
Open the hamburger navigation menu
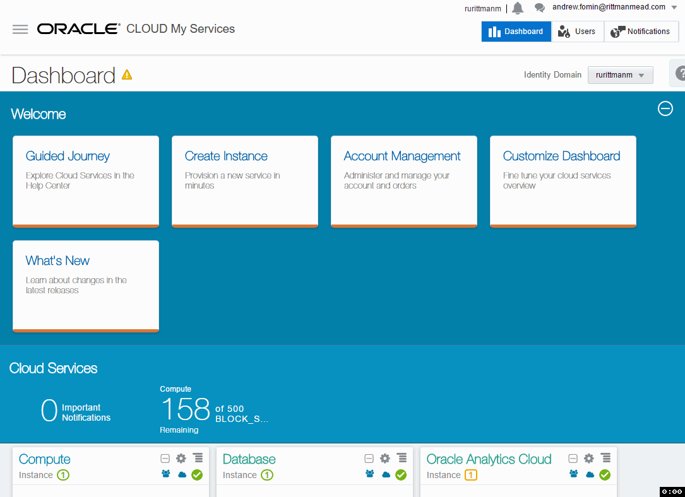click(20, 29)
